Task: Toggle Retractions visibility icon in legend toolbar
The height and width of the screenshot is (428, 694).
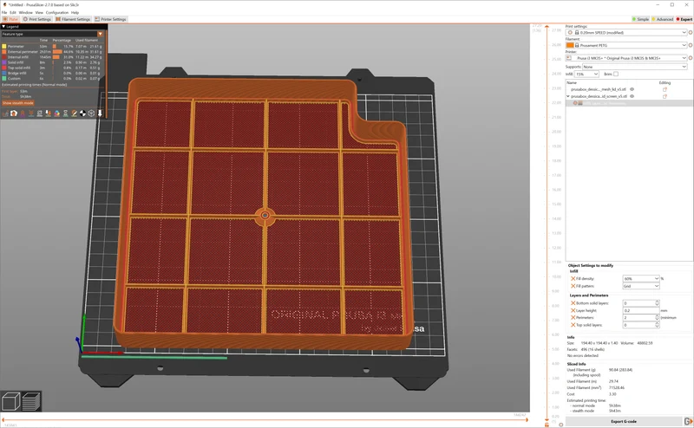Action: (23, 113)
